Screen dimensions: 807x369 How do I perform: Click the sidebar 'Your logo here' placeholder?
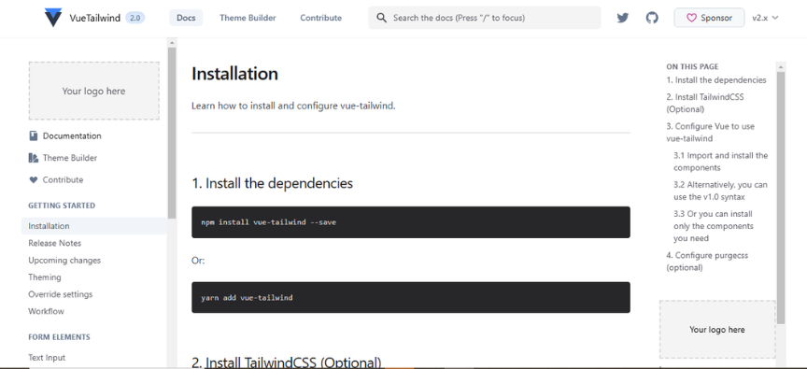click(93, 92)
